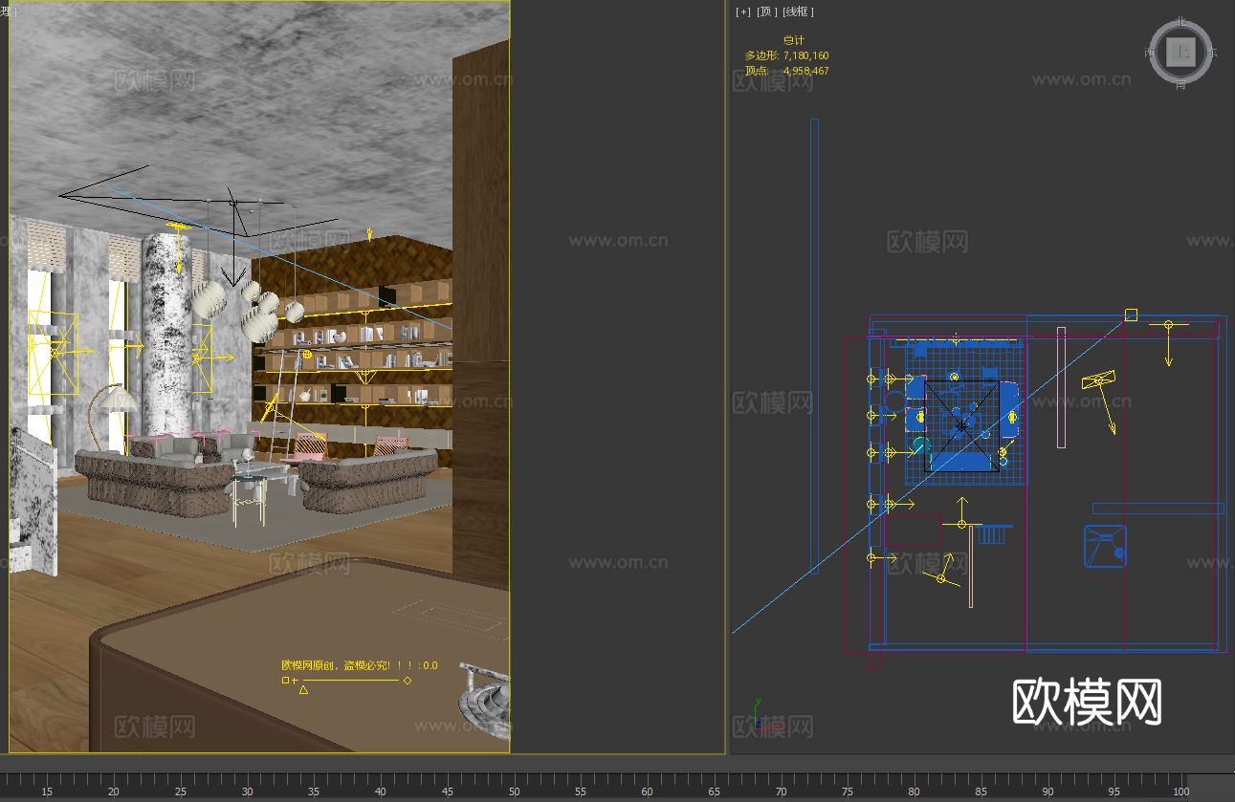The width and height of the screenshot is (1235, 802).
Task: Click frame 85 on the timeline track
Action: 981,792
